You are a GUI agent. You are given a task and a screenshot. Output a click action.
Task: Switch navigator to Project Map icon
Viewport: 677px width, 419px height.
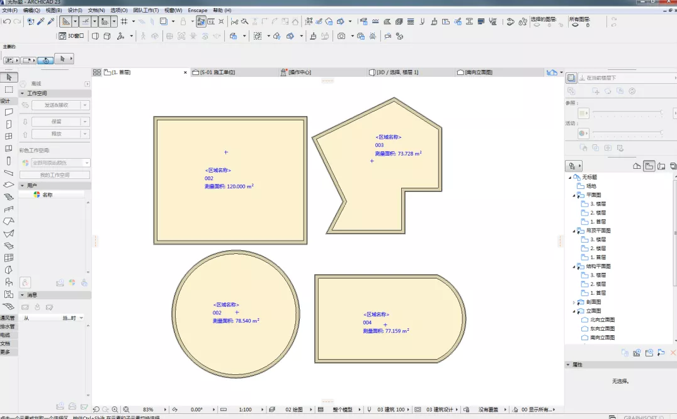[x=637, y=166]
